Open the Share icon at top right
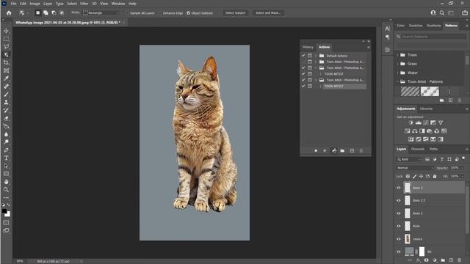The width and height of the screenshot is (470, 264). pos(465,13)
